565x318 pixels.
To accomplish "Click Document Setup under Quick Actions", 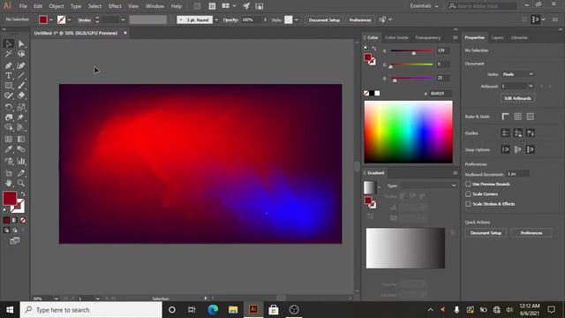I will tap(486, 233).
